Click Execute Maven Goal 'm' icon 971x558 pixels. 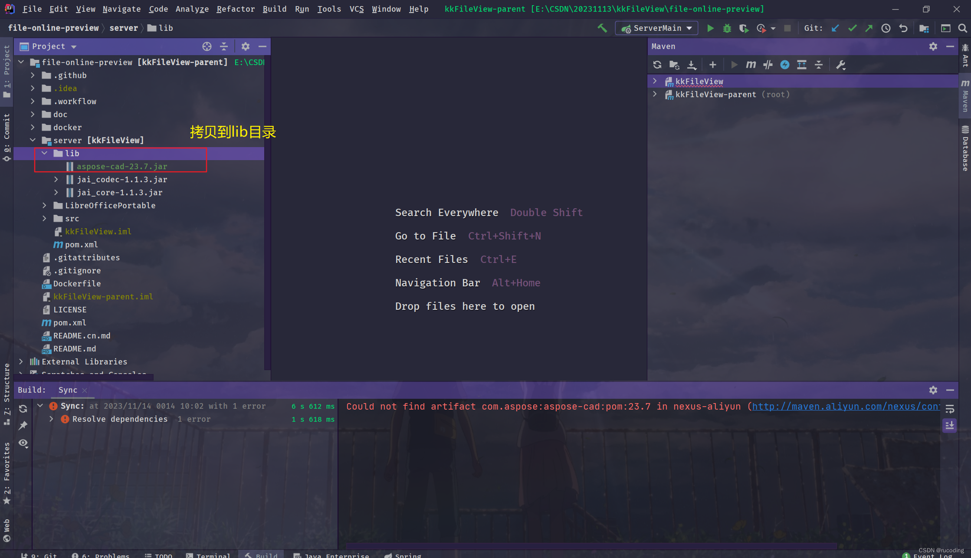(x=751, y=65)
